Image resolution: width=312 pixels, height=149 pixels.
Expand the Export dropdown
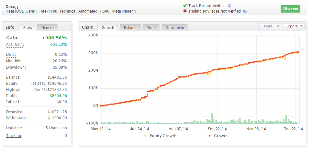click(x=294, y=26)
